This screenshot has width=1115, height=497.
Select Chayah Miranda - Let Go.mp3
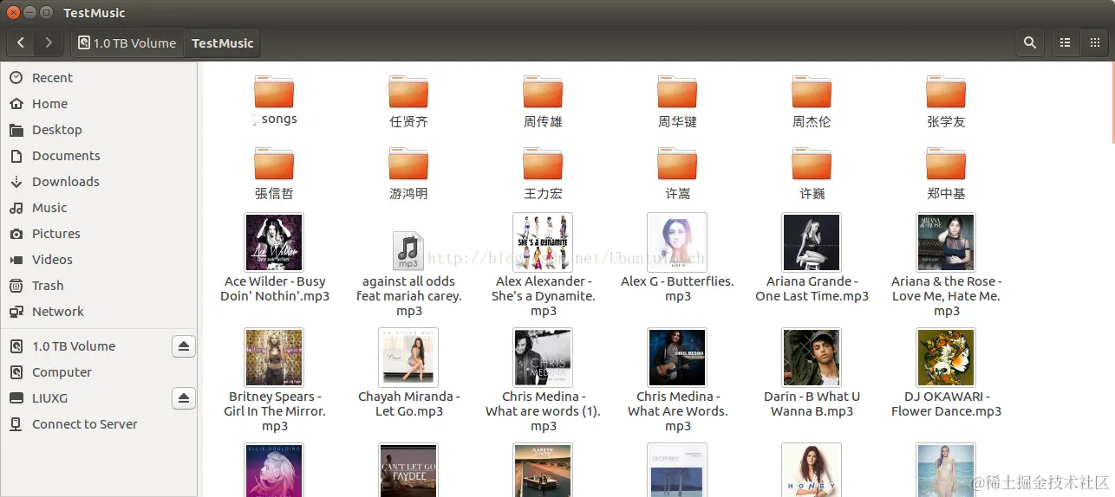(408, 373)
